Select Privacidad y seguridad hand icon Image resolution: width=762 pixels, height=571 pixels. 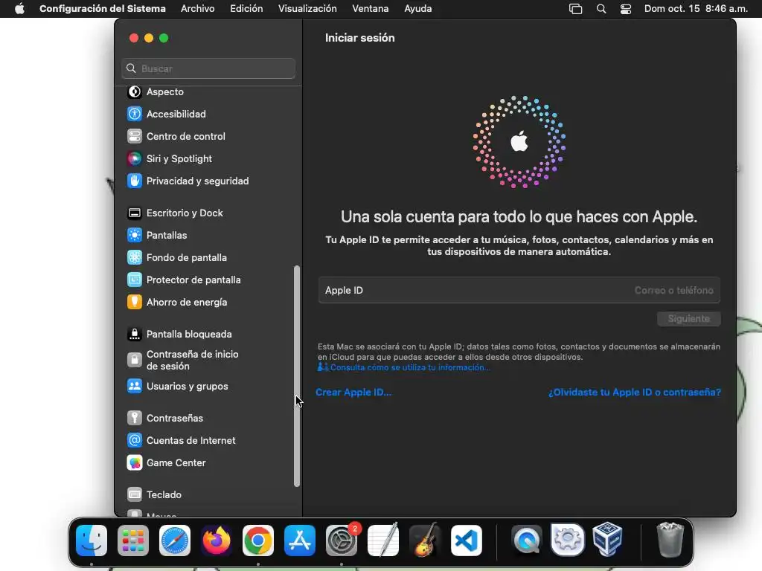[135, 181]
